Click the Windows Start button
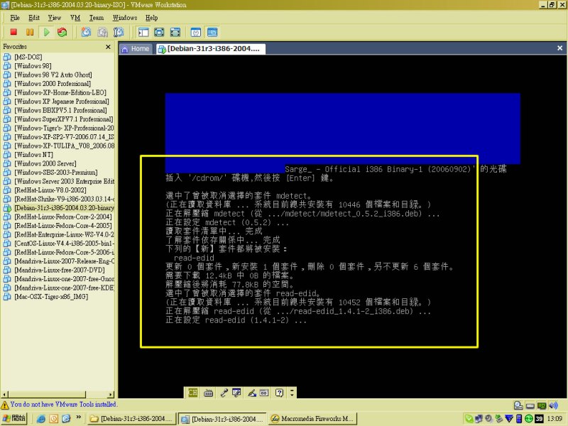The image size is (568, 426). click(x=13, y=418)
